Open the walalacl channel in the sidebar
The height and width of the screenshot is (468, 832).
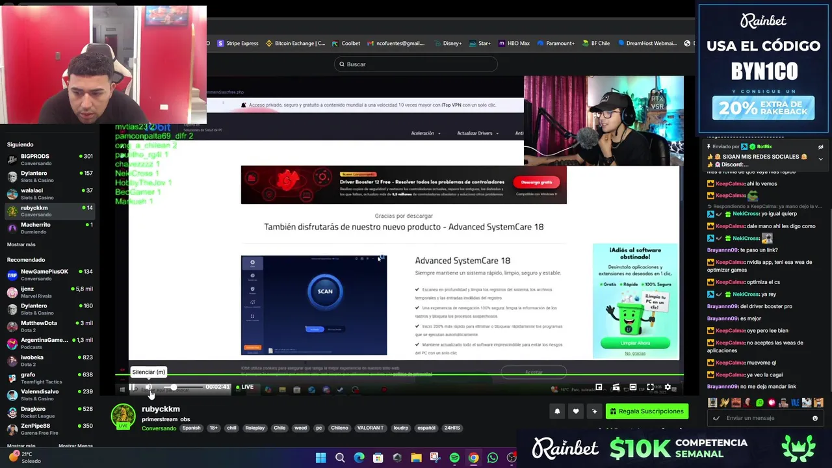[x=49, y=194]
